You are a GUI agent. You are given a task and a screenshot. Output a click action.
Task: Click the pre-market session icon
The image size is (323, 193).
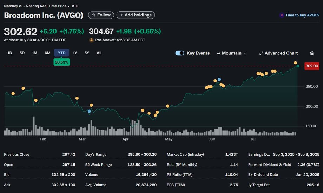click(91, 40)
